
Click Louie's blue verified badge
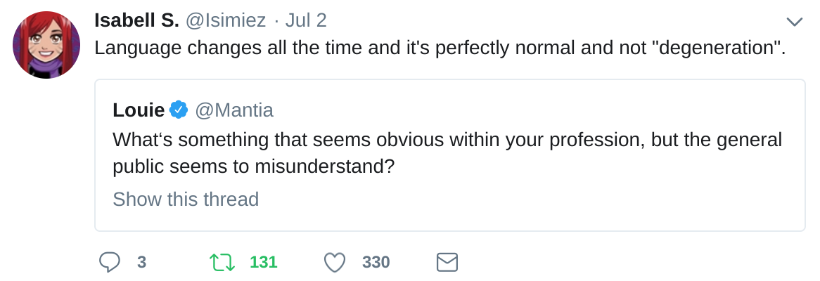pyautogui.click(x=179, y=110)
